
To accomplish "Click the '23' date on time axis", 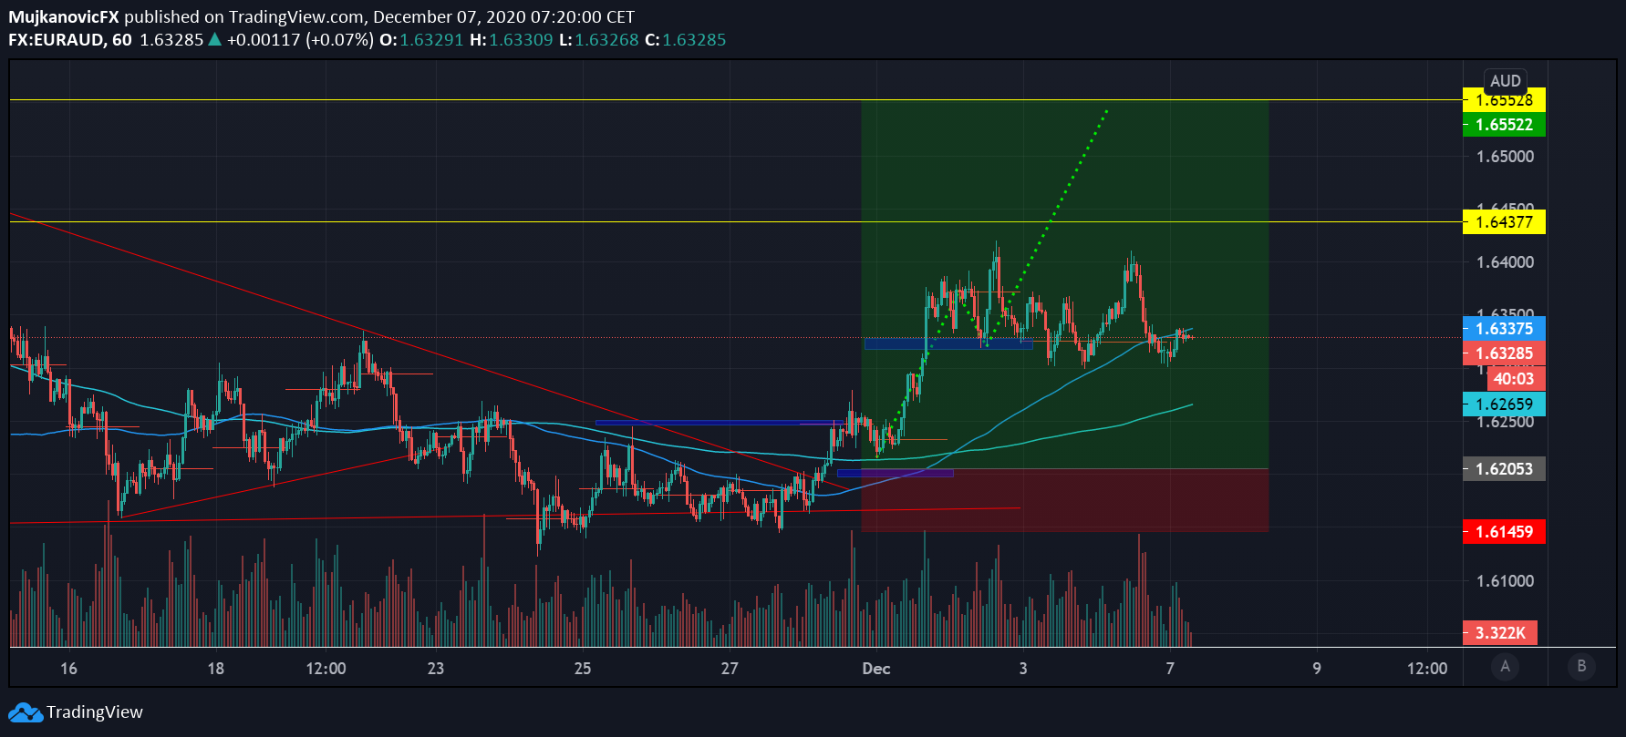I will coord(436,669).
